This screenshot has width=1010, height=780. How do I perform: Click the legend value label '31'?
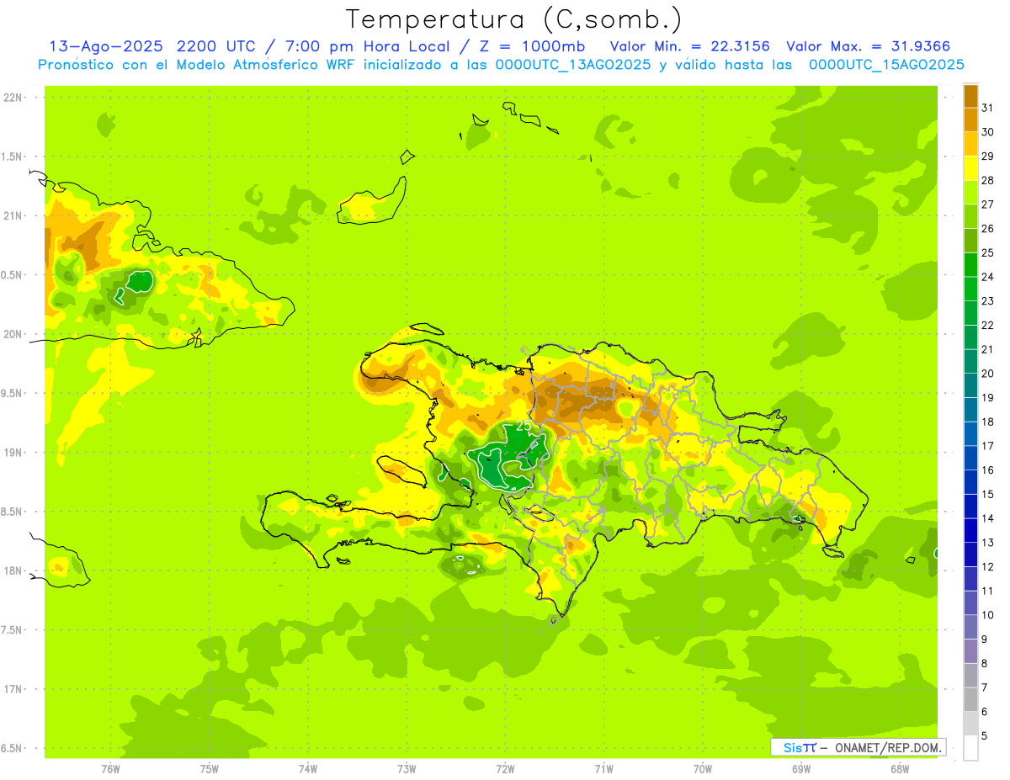(x=987, y=108)
